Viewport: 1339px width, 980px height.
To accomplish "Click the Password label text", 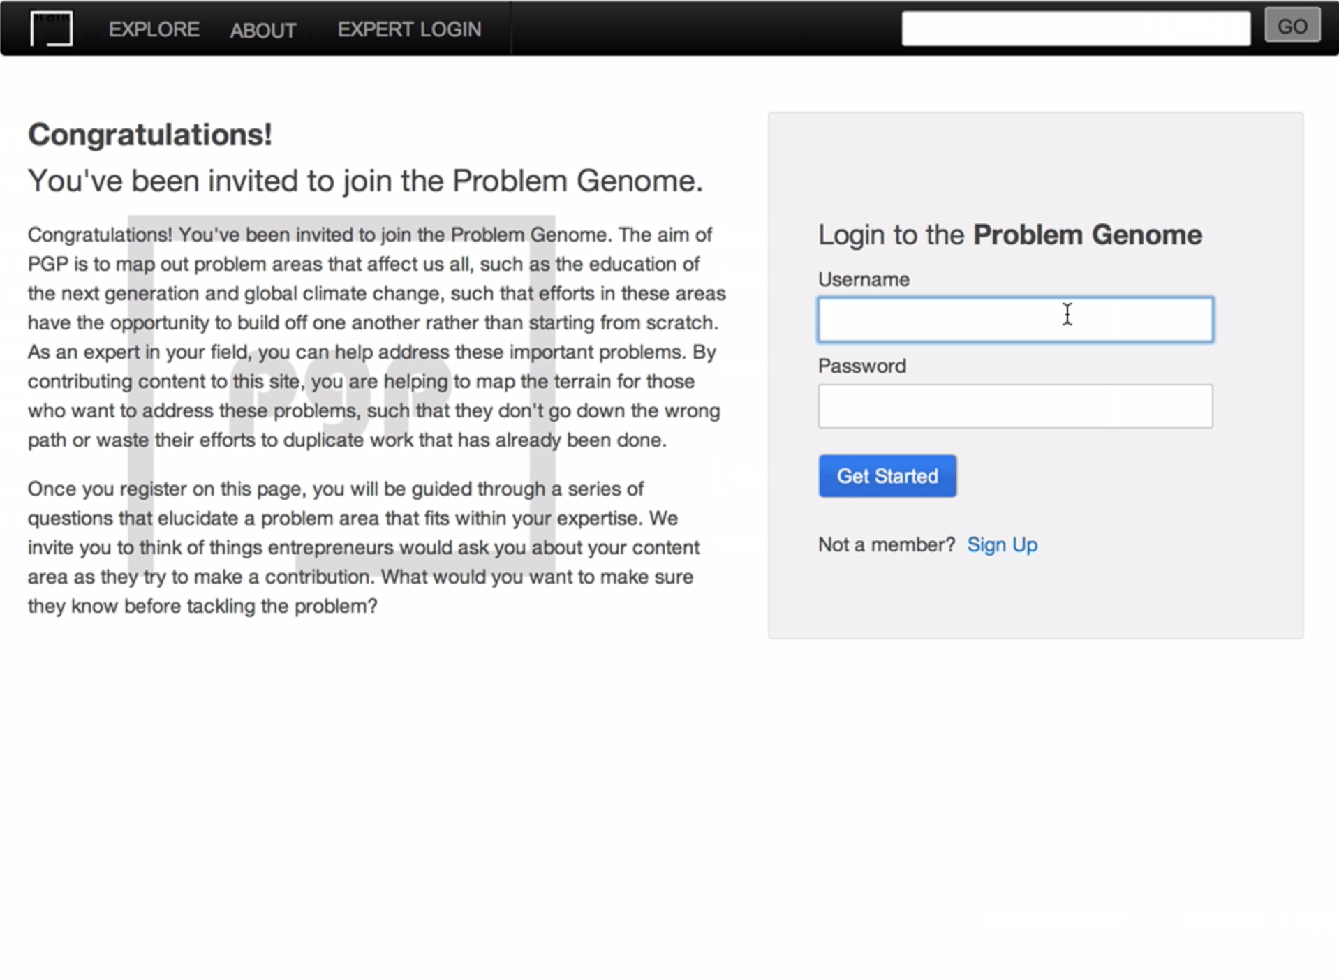I will (x=861, y=366).
